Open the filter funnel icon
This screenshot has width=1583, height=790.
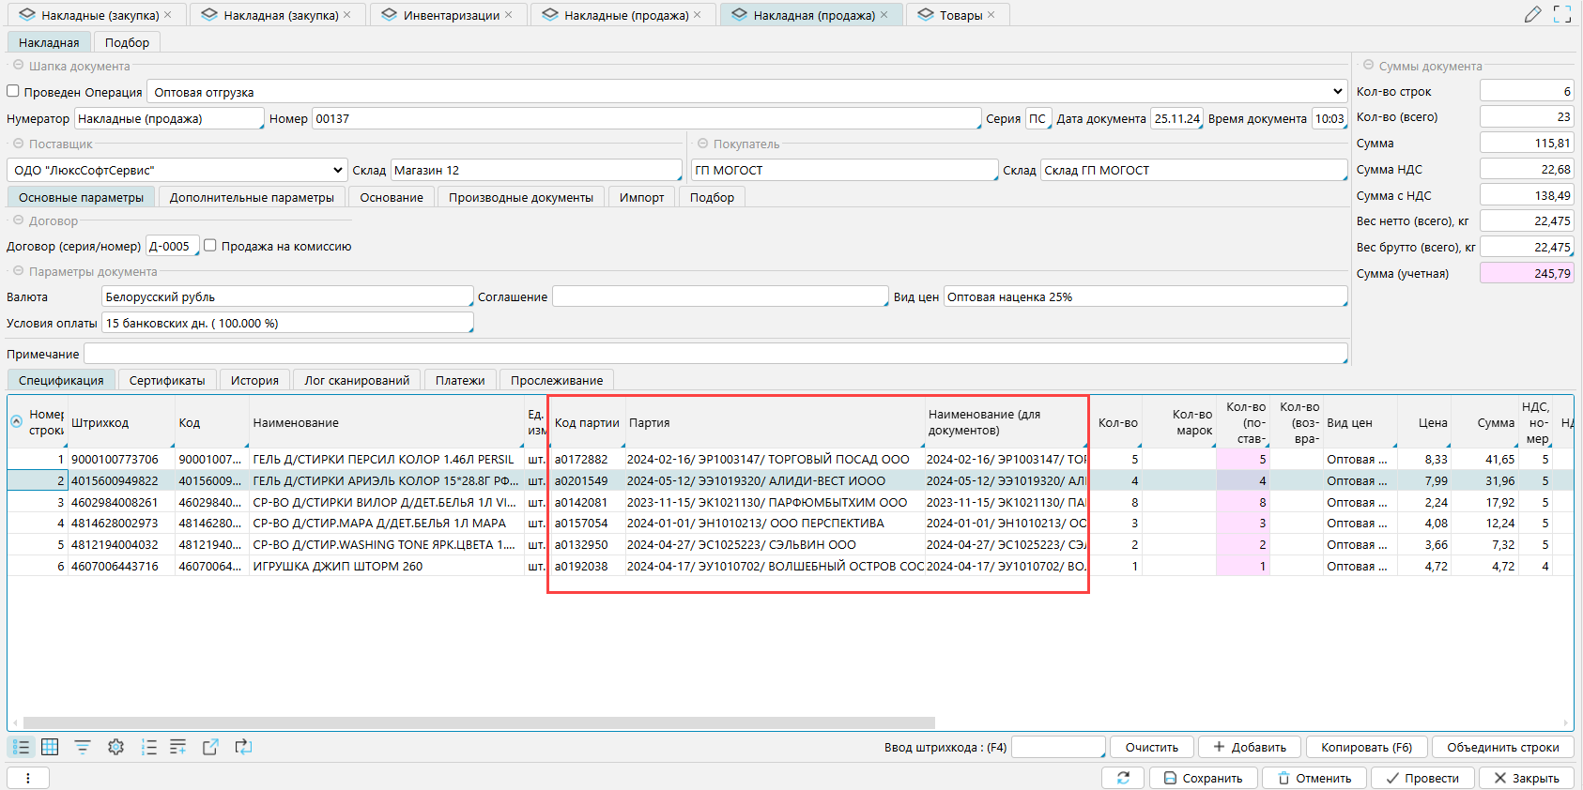point(83,747)
